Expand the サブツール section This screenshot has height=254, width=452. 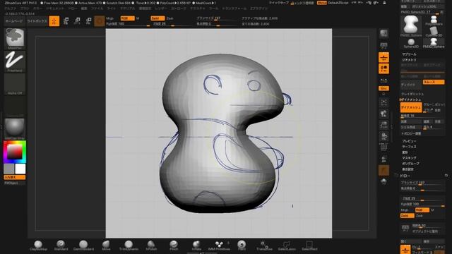409,54
